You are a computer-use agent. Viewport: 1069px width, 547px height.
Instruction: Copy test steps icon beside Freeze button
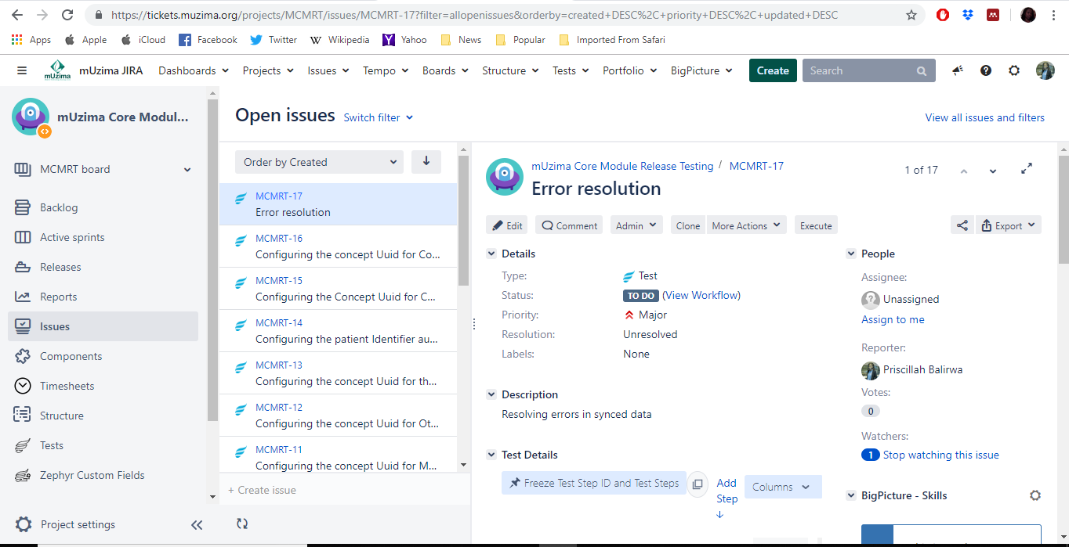(x=697, y=484)
